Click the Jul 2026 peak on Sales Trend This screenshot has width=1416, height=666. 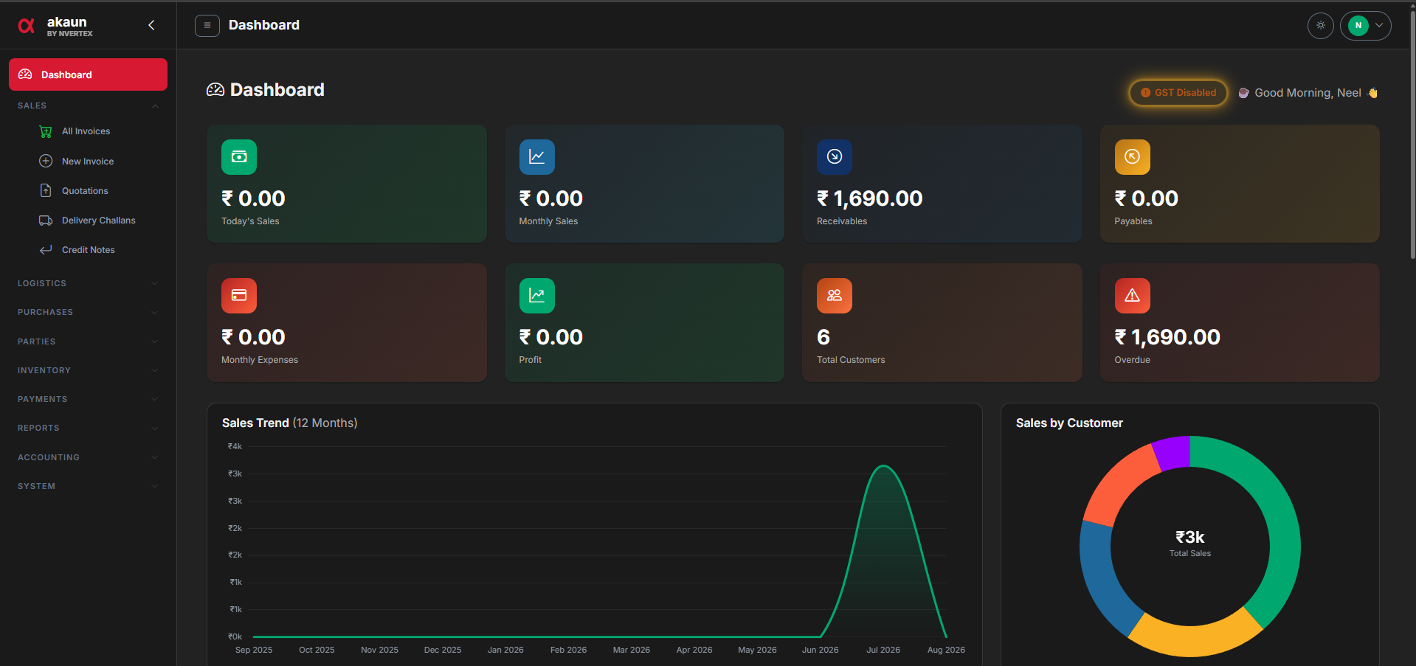pos(883,466)
